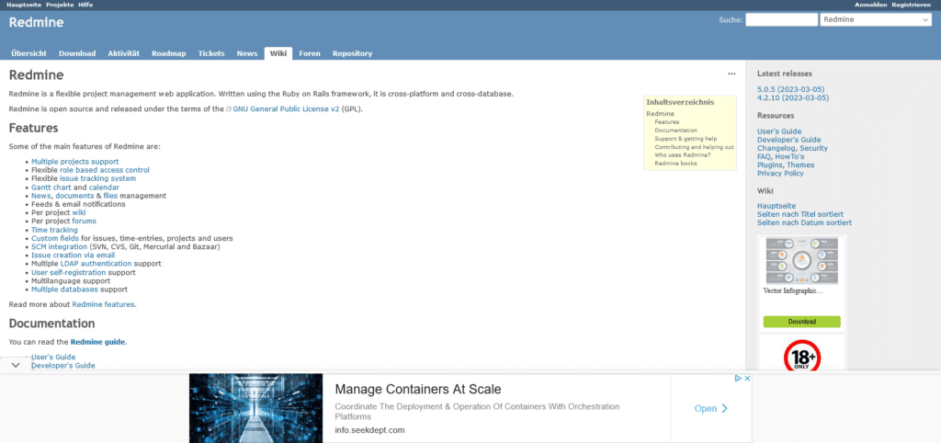Open the Gantt chart feature link
Screen dimensions: 941x443
tap(51, 187)
